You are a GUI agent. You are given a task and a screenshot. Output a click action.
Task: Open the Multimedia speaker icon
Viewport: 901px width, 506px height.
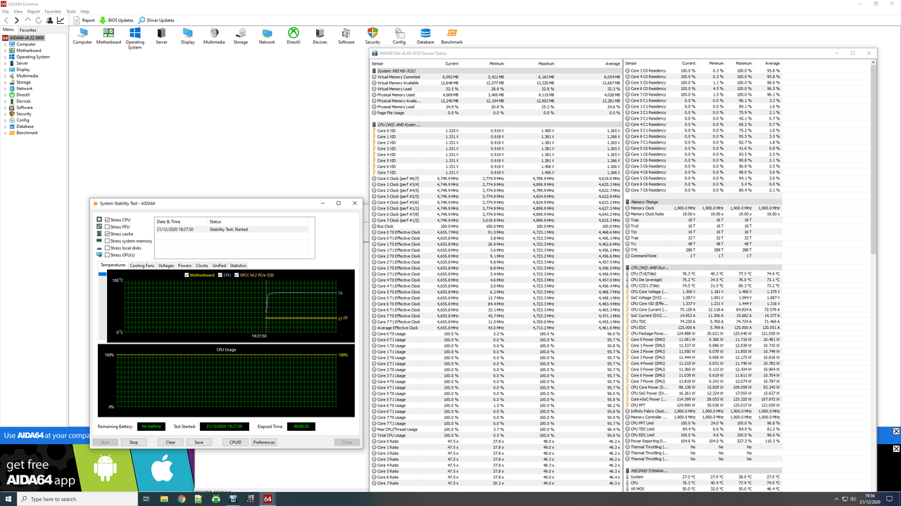(214, 36)
